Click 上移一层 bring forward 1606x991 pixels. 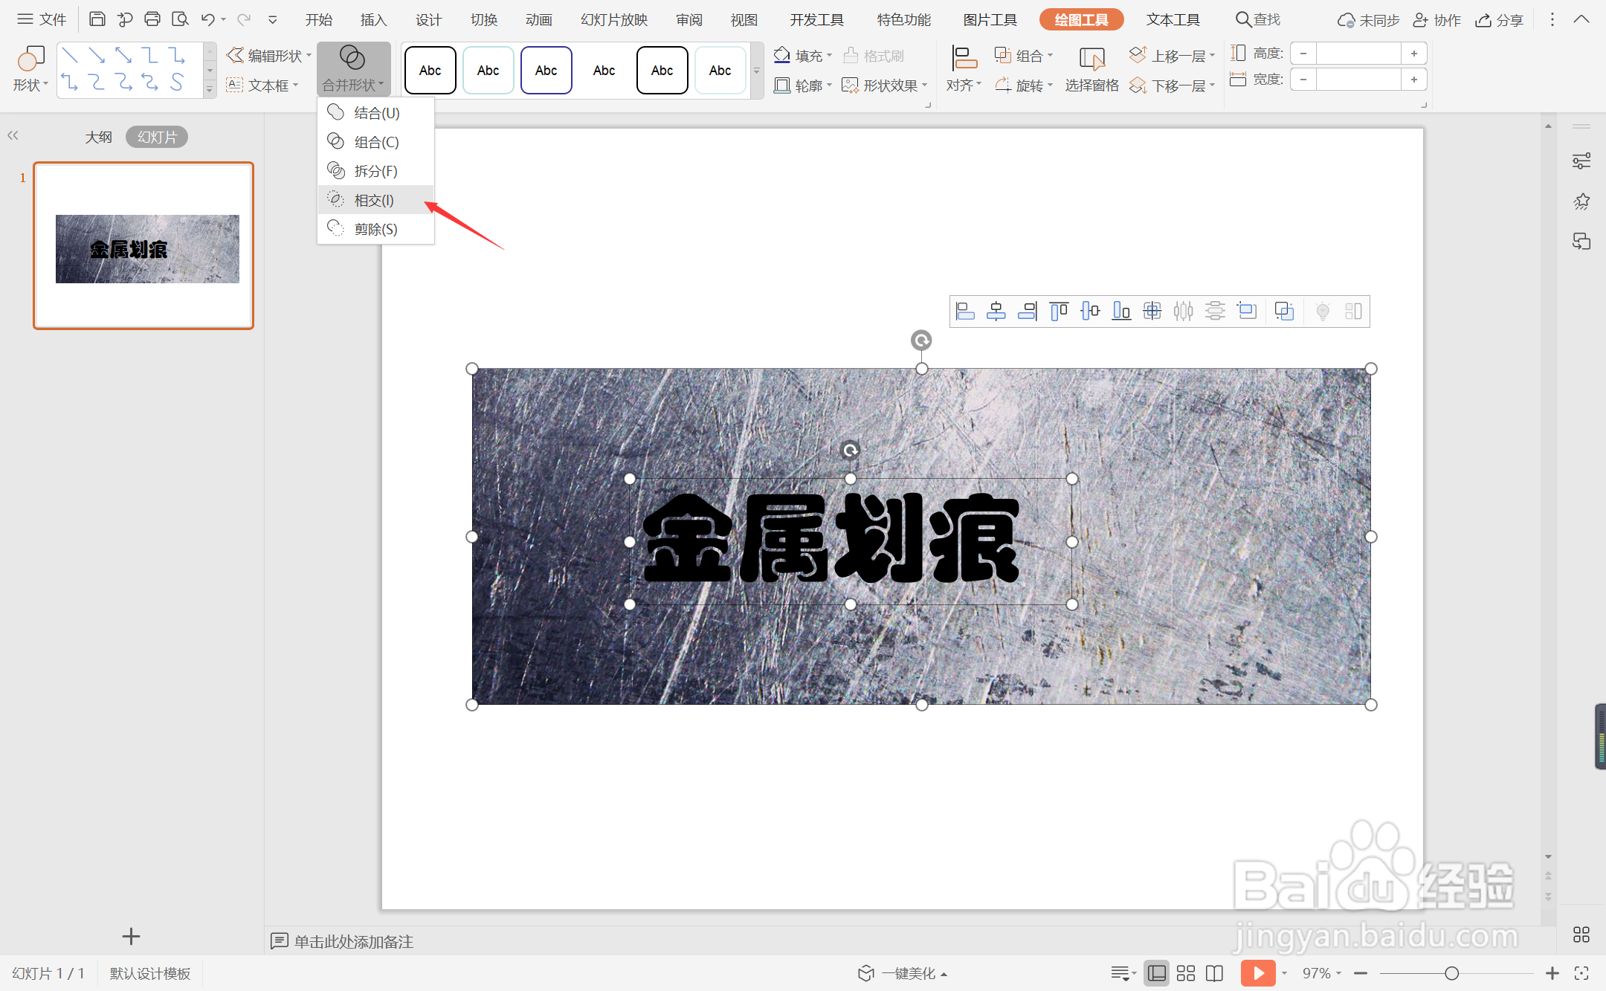(x=1172, y=56)
